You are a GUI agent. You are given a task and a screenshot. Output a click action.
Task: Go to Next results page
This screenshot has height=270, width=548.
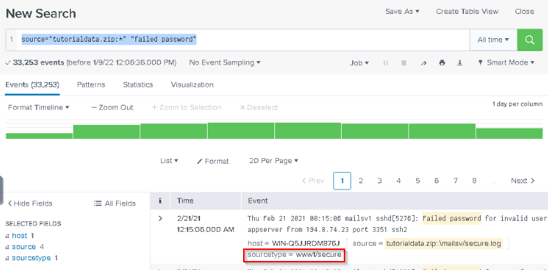pos(522,180)
